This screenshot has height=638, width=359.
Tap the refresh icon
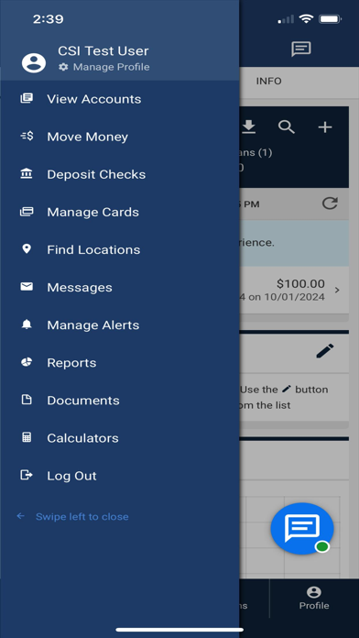(x=330, y=203)
